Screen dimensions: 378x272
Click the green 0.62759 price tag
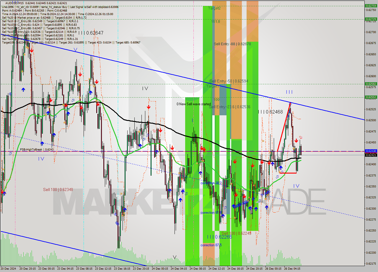371,6
